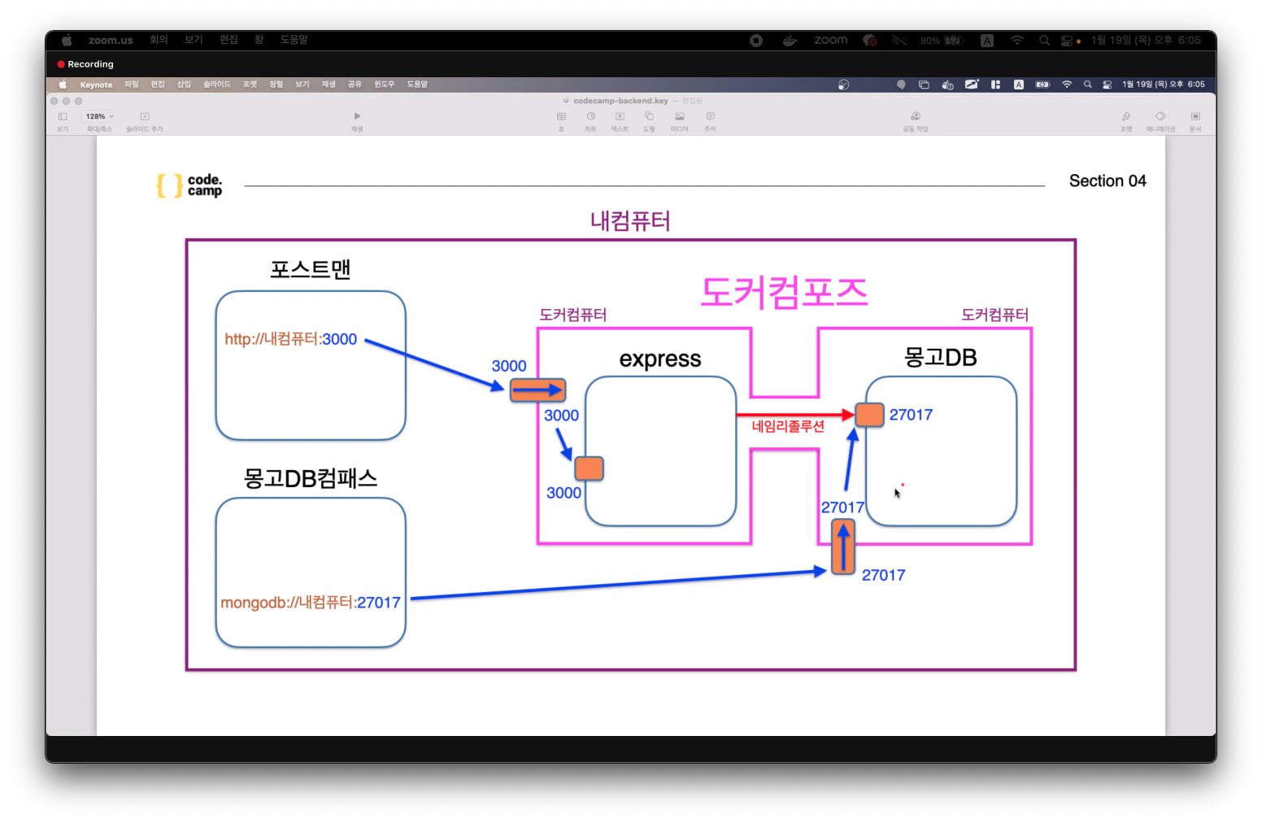
Task: Open the 포맷 menu in Keynote menu bar
Action: 250,85
